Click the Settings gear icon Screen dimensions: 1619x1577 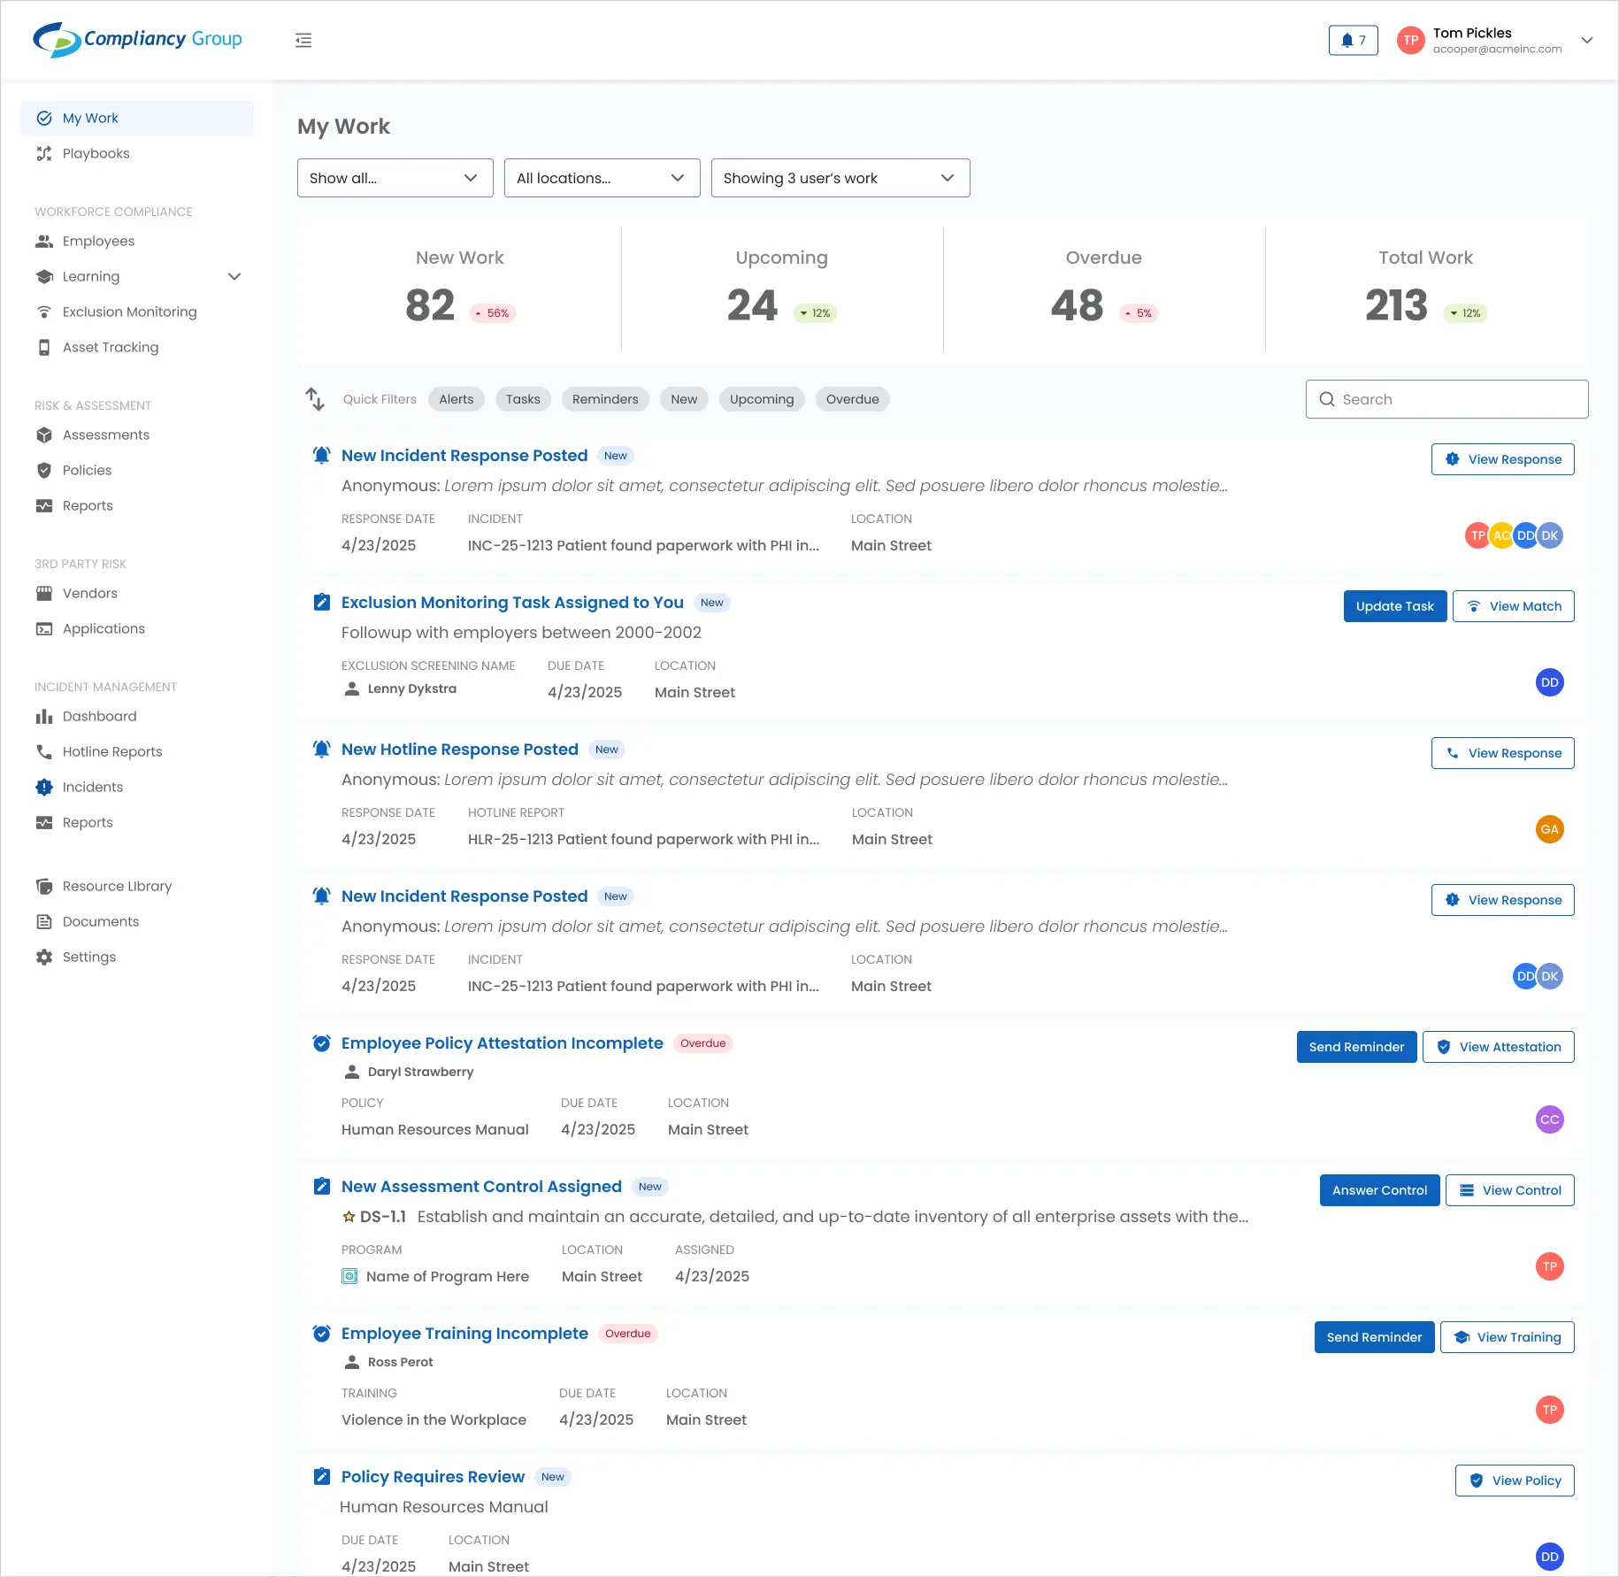tap(44, 957)
